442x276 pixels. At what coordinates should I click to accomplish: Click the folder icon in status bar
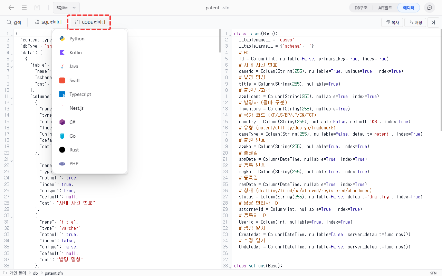(5, 273)
